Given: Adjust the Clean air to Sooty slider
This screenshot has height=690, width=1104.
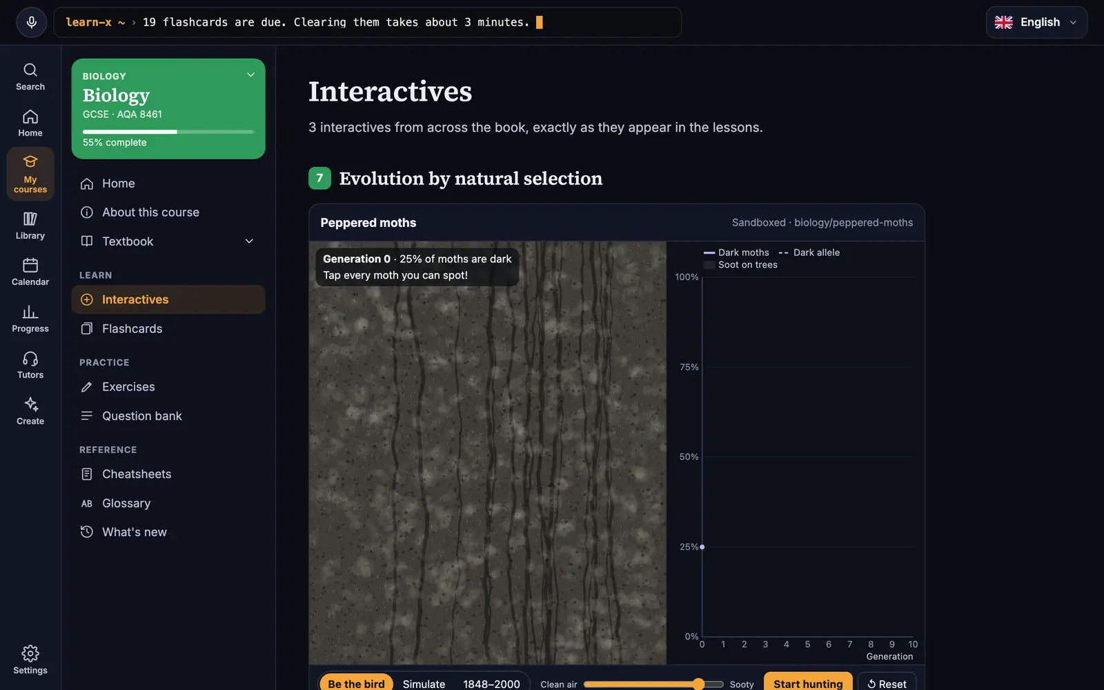Looking at the screenshot, I should click(x=653, y=684).
